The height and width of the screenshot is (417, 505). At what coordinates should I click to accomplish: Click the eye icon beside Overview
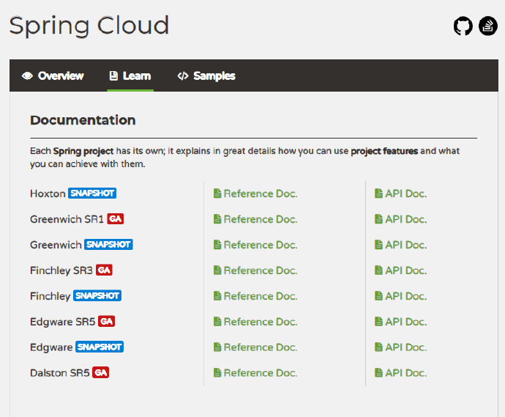27,75
